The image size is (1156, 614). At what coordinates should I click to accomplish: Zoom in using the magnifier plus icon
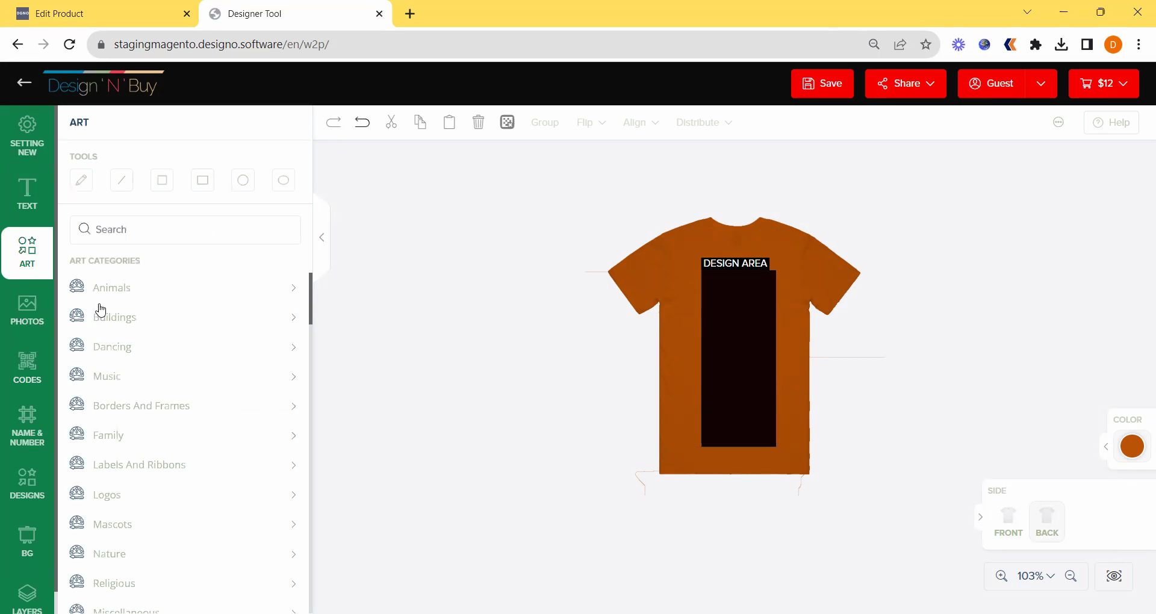pyautogui.click(x=1001, y=576)
